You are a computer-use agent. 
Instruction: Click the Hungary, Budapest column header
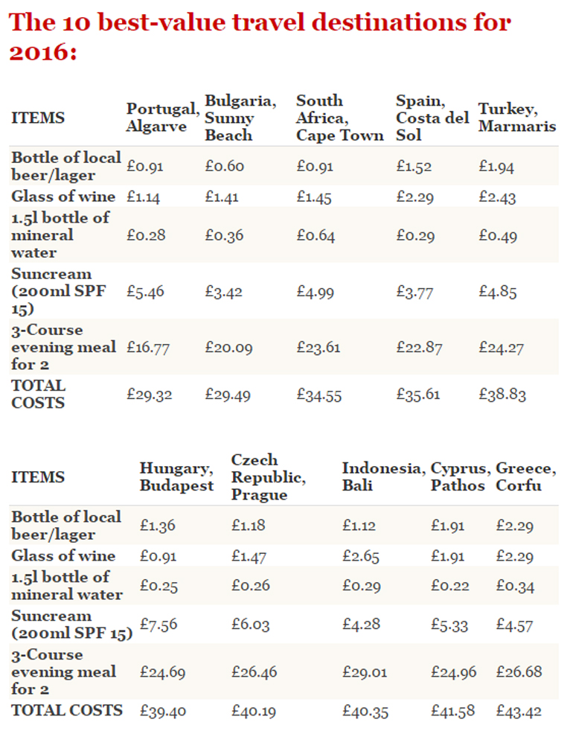(176, 477)
